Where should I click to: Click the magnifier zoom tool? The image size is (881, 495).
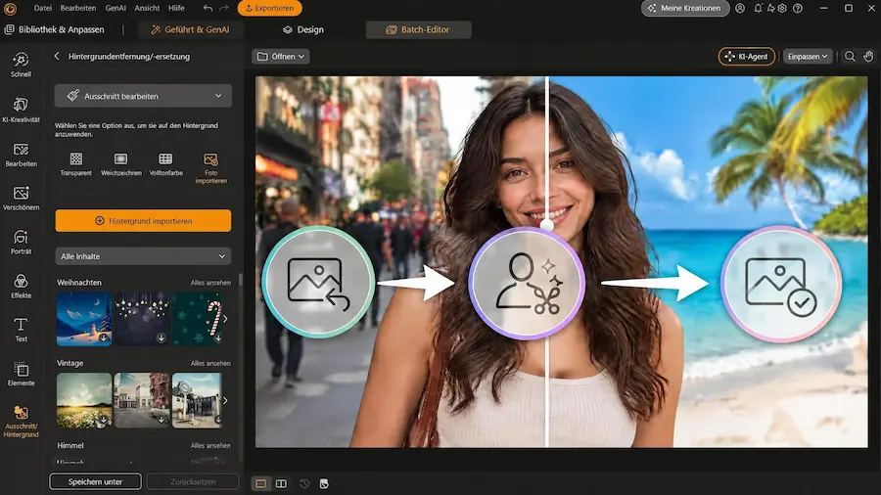coord(850,56)
